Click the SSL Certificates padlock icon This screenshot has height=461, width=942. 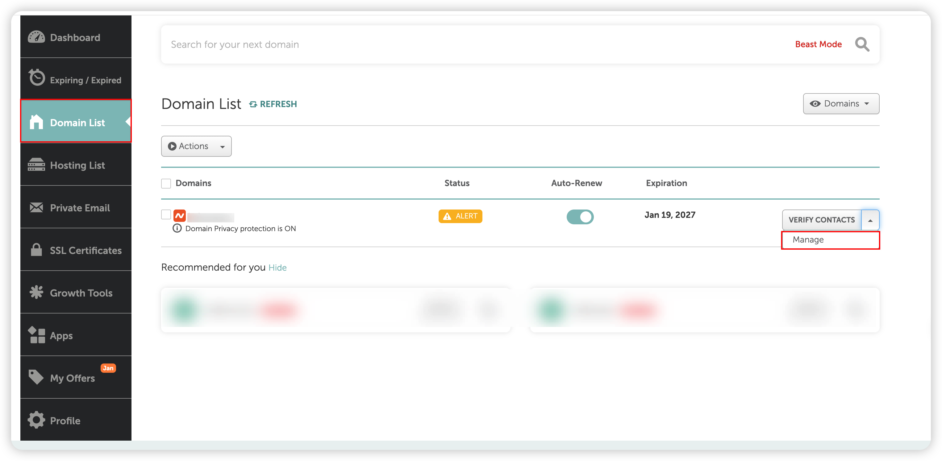pos(36,250)
